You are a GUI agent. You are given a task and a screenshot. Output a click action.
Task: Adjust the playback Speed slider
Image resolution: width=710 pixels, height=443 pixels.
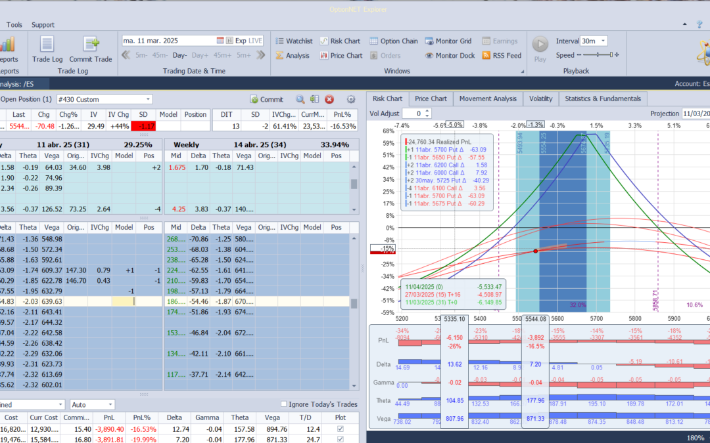coord(598,55)
